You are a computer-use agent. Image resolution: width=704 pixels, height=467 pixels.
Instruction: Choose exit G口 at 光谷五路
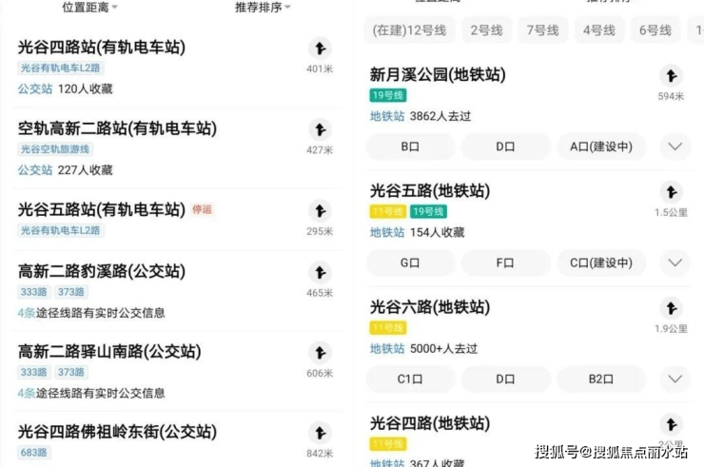click(x=410, y=263)
